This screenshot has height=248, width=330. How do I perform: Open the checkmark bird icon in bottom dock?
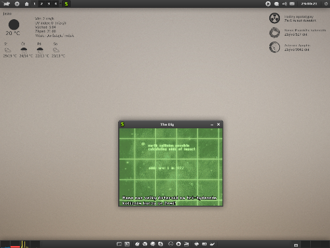[213, 244]
